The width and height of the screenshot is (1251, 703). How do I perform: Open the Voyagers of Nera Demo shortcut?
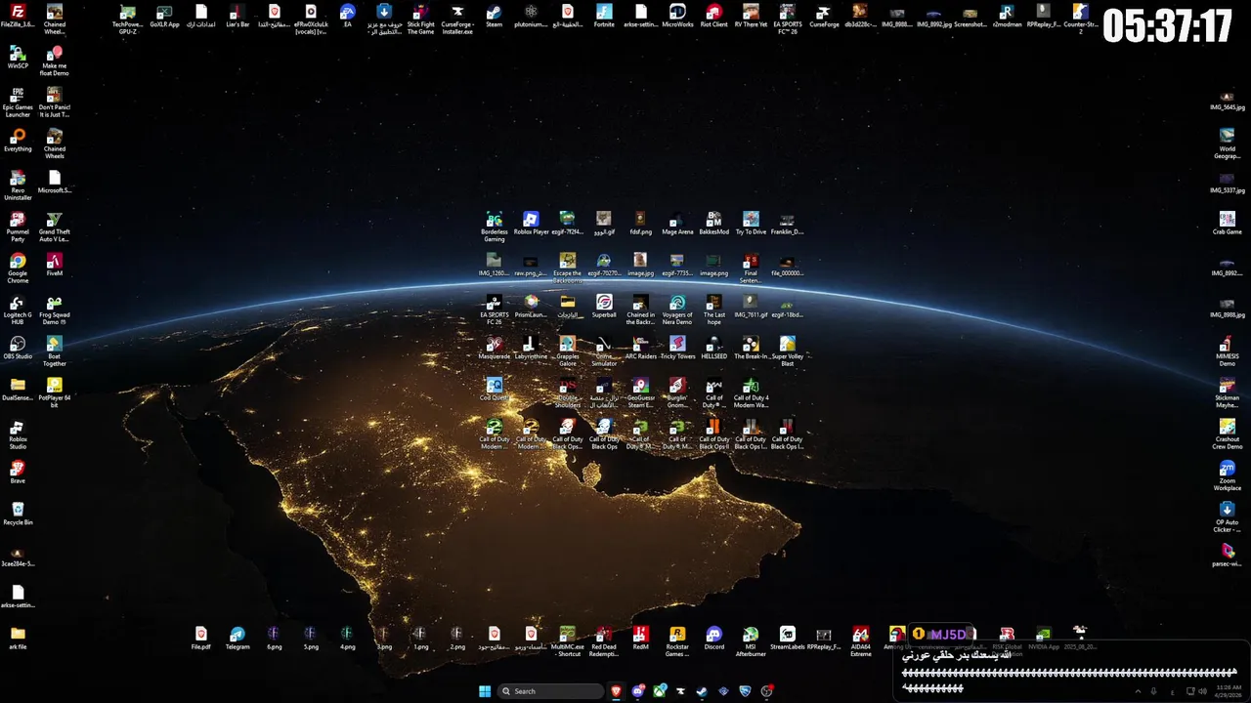pos(677,310)
